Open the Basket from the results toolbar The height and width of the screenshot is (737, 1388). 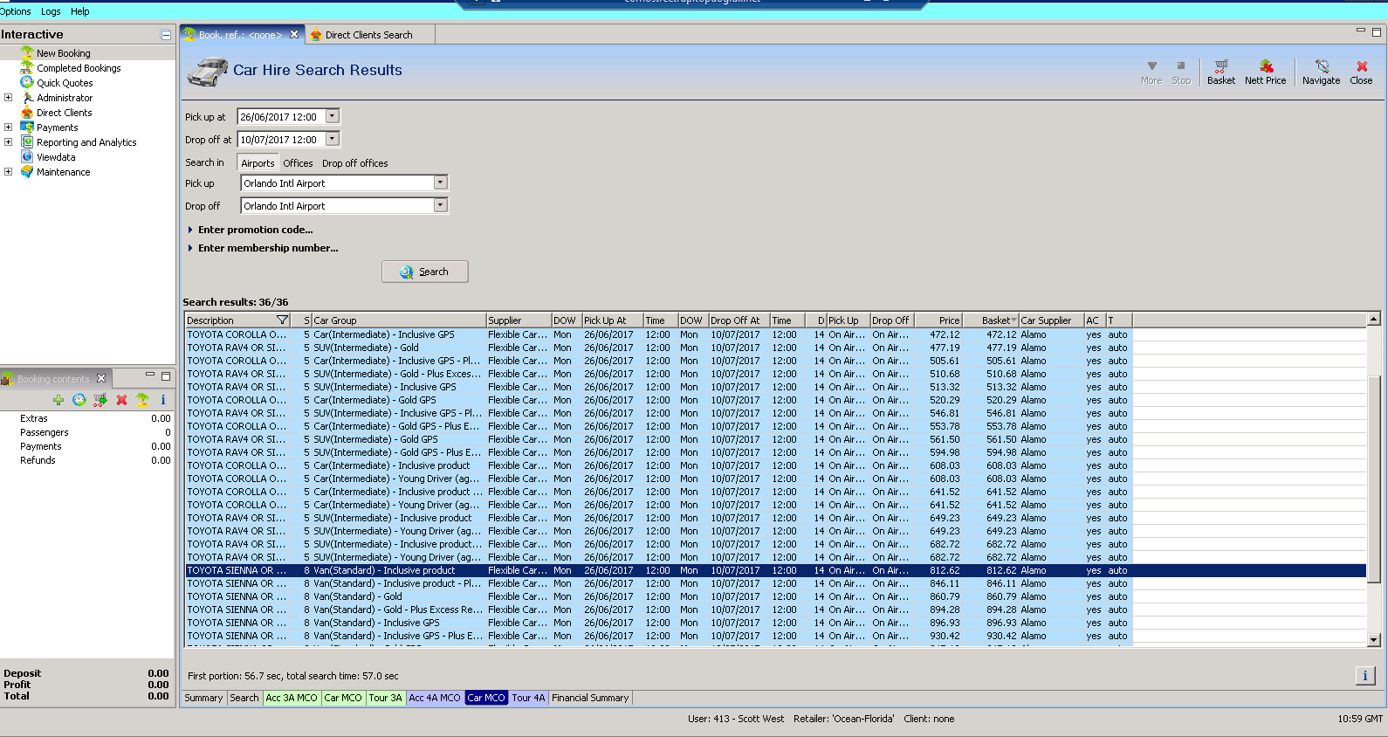1221,72
